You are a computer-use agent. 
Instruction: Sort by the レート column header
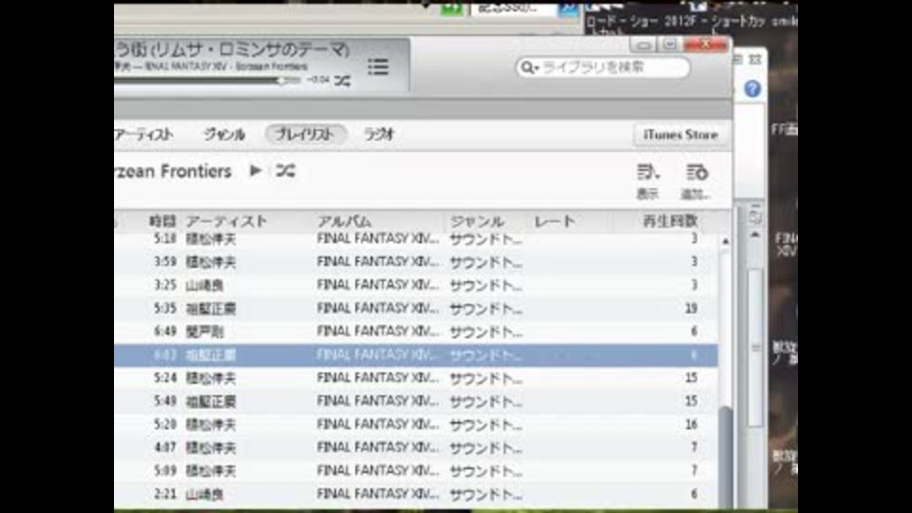(555, 221)
